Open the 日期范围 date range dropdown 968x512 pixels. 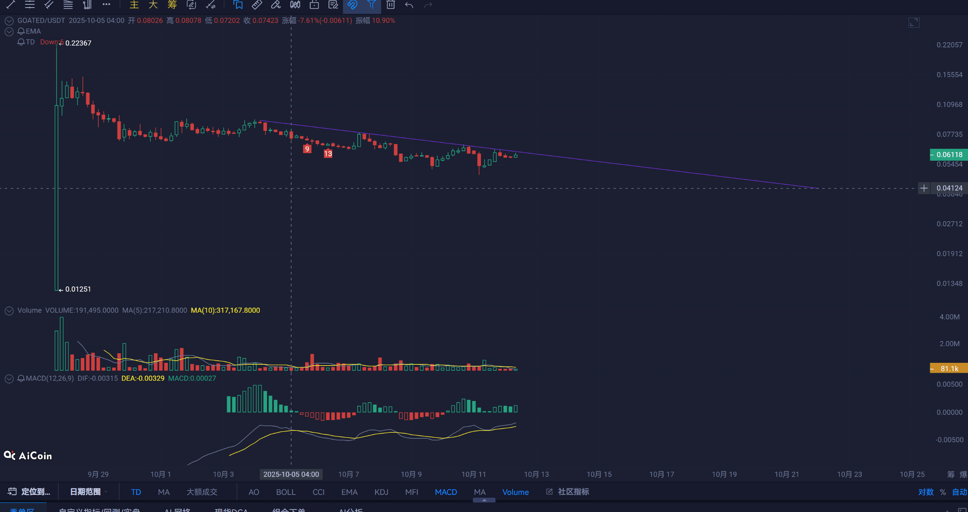(x=88, y=492)
